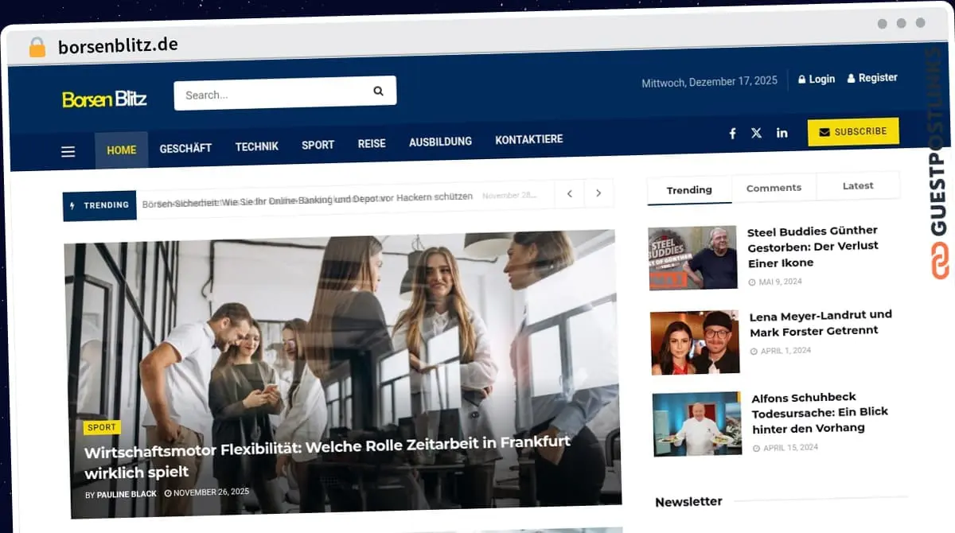Open the Facebook social icon

point(732,134)
